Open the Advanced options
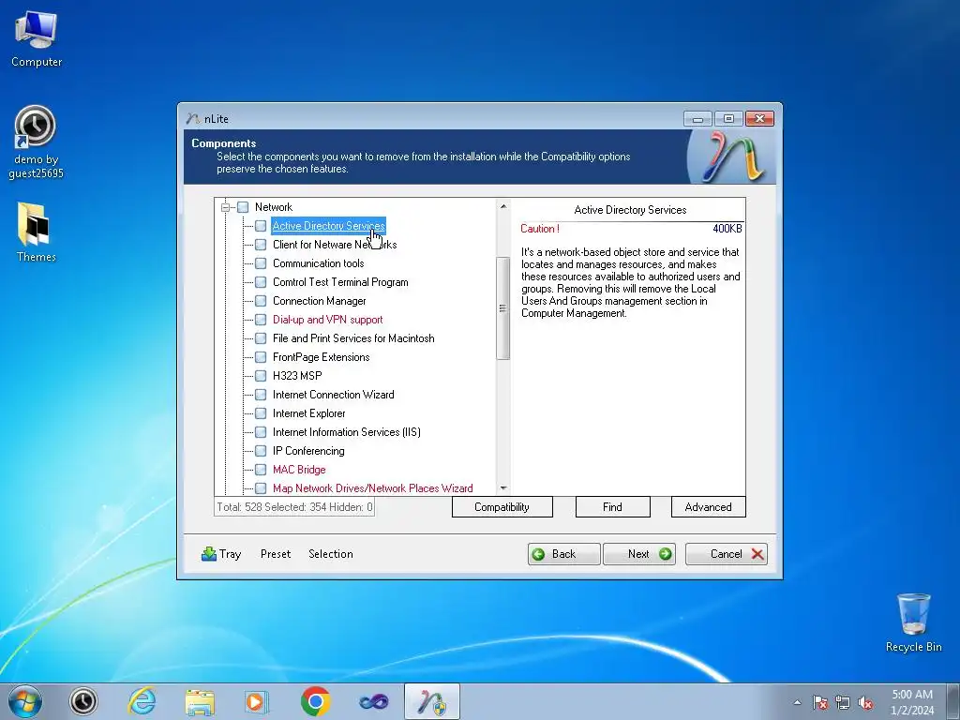The height and width of the screenshot is (720, 960). click(709, 507)
